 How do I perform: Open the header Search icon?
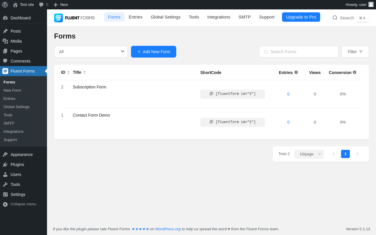coord(335,18)
